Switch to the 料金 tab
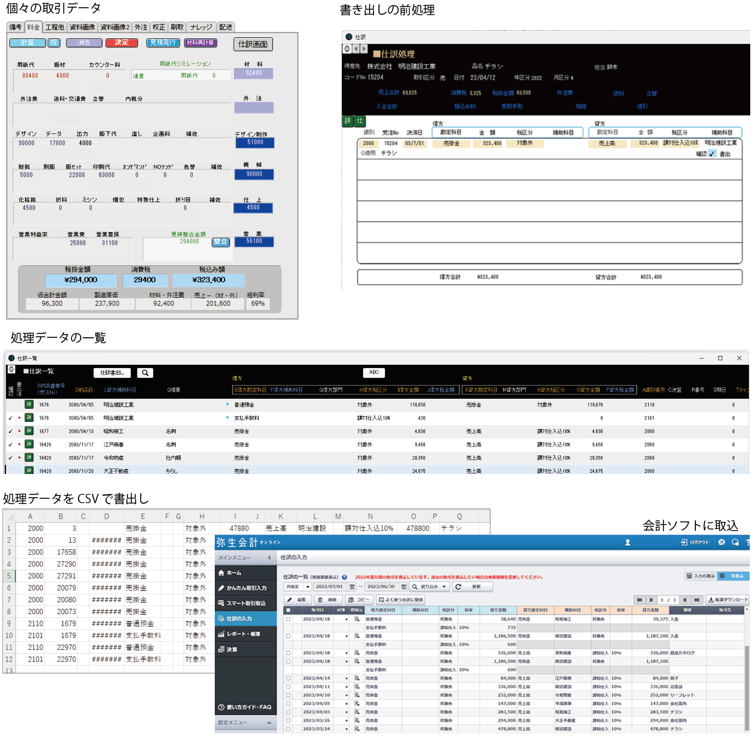The width and height of the screenshot is (753, 741). click(x=34, y=27)
